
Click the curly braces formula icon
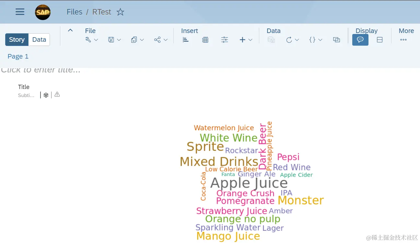click(312, 40)
